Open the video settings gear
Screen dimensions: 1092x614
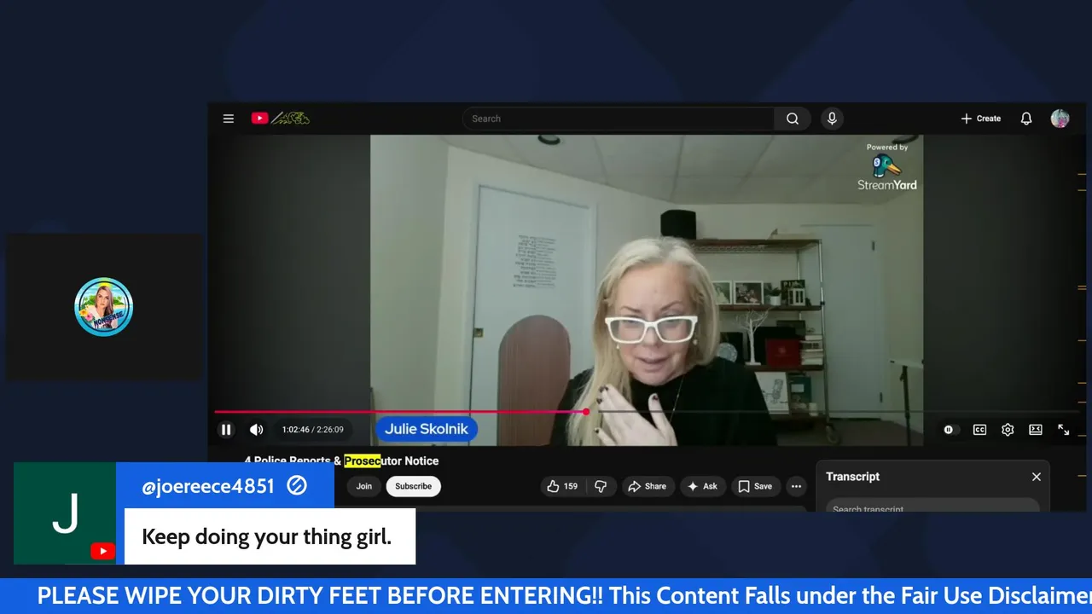(1008, 430)
